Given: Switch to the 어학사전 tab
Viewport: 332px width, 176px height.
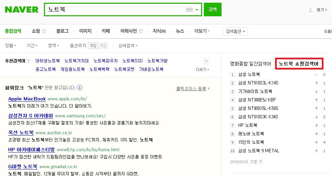Looking at the screenshot, I should click(129, 31).
